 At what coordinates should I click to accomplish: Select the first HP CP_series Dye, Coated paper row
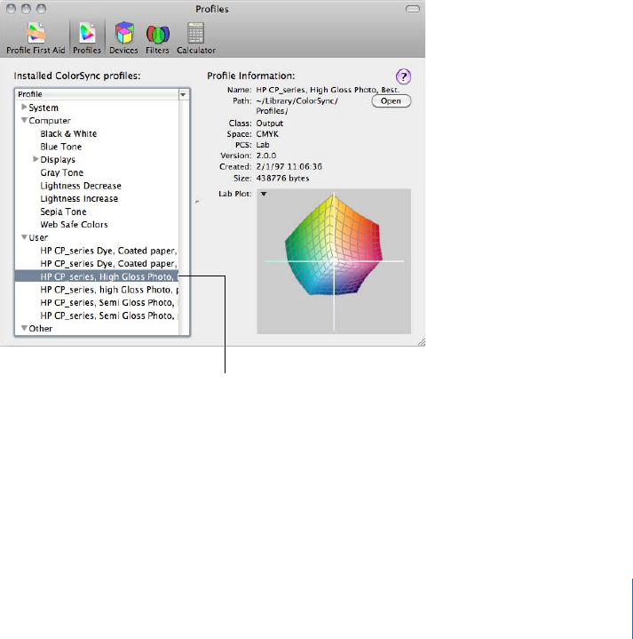pyautogui.click(x=97, y=251)
